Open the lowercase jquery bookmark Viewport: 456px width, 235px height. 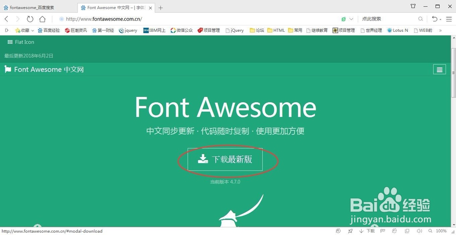point(128,30)
